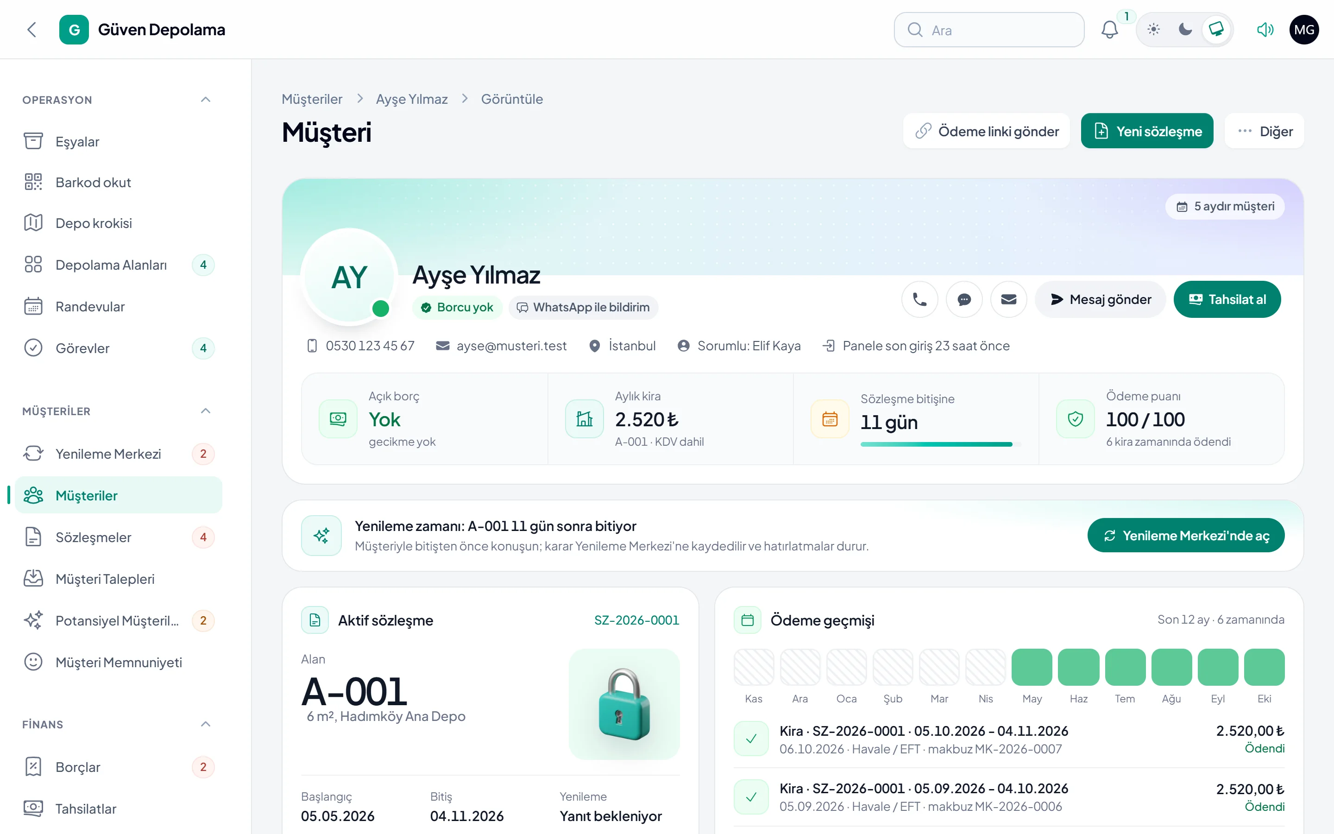Switch to dark theme moon icon
Screen dimensions: 1334x834
pyautogui.click(x=1184, y=30)
